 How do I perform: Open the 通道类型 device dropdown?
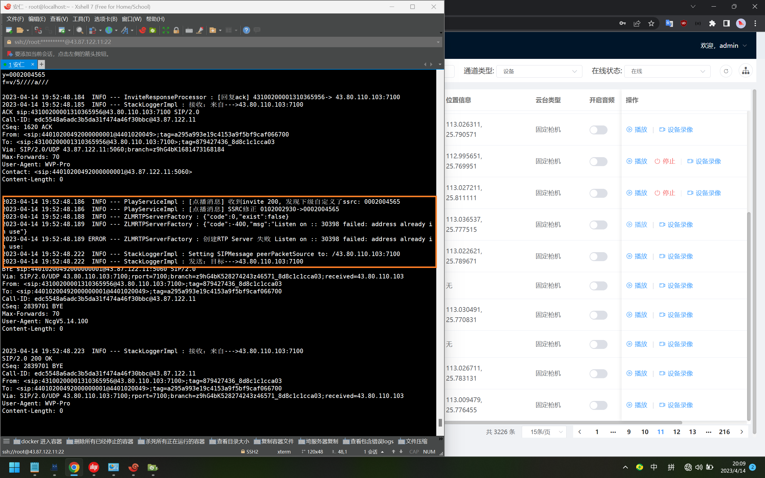coord(539,71)
